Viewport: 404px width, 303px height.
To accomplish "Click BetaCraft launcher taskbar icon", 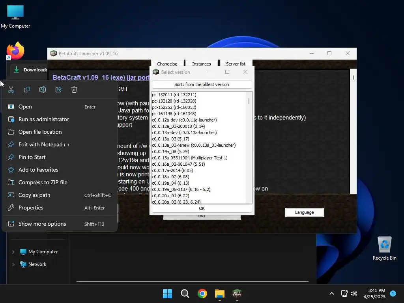I will [x=237, y=294].
